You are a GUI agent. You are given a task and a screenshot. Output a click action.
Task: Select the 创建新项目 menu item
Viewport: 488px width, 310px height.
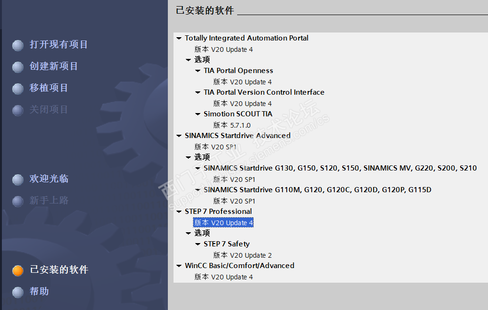54,66
